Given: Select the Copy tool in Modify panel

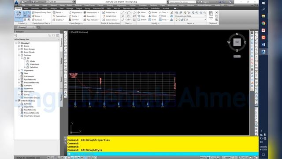Looking at the screenshot, I should [x=141, y=16].
